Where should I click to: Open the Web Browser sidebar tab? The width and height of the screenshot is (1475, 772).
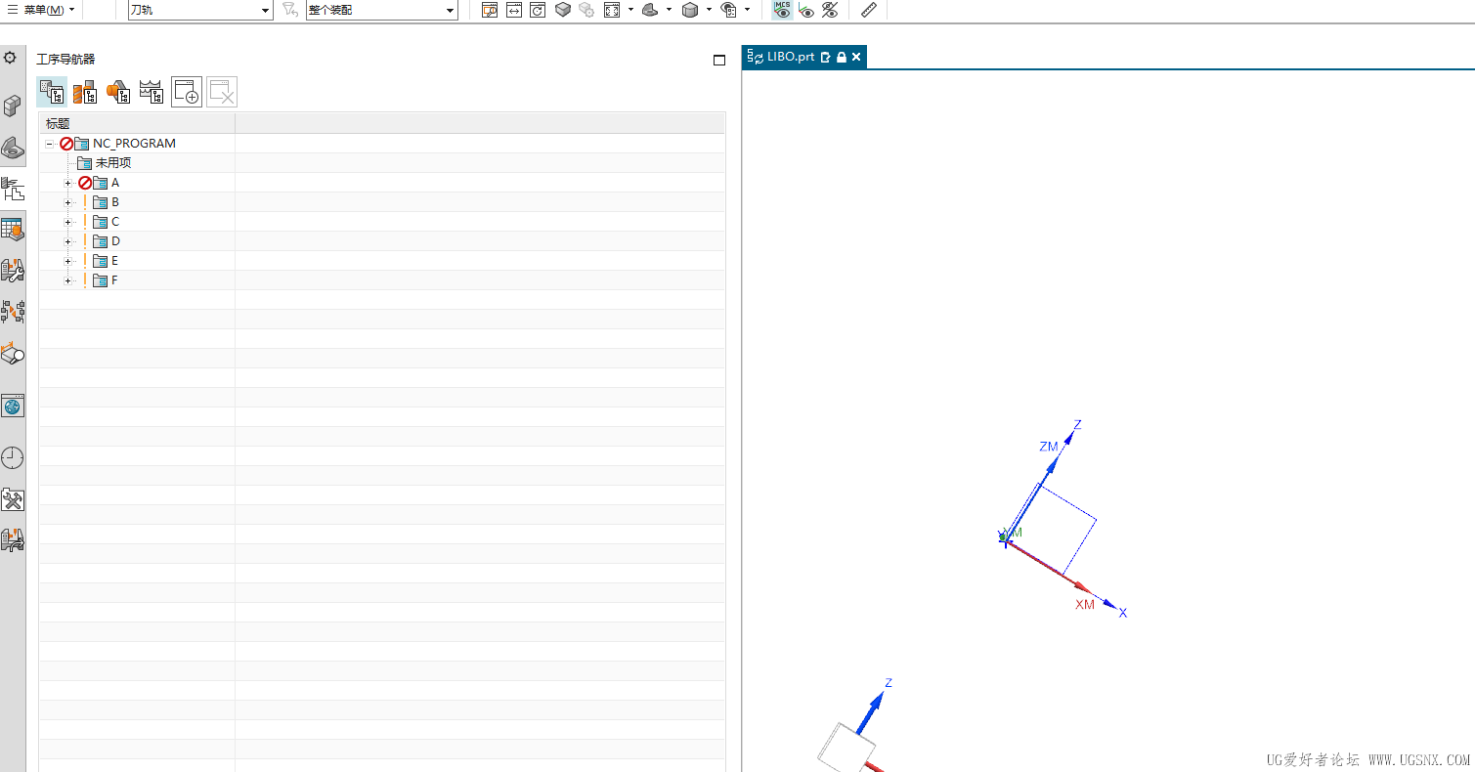[13, 406]
